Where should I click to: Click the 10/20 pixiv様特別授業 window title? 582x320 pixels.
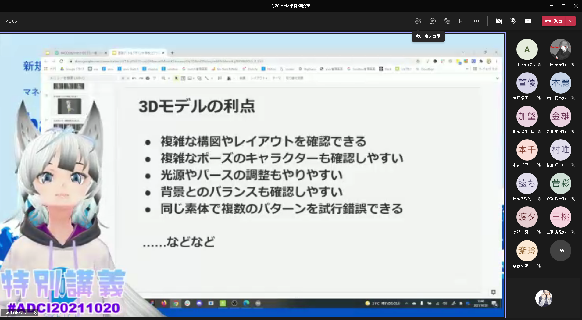pos(289,6)
